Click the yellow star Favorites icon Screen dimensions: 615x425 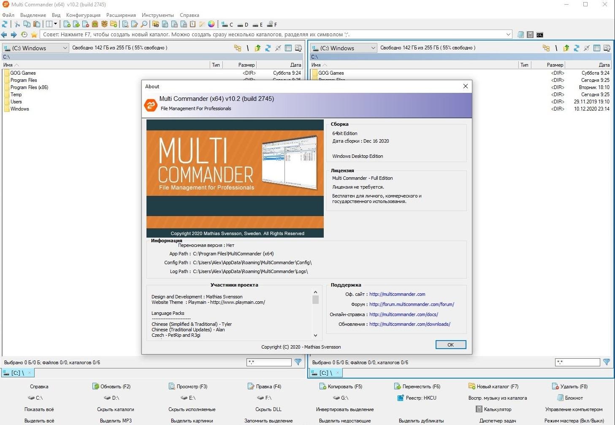point(34,35)
